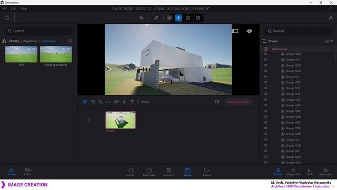Viewport: 337px width, 190px height.
Task: Open the Help menu
Action: click(x=23, y=8)
